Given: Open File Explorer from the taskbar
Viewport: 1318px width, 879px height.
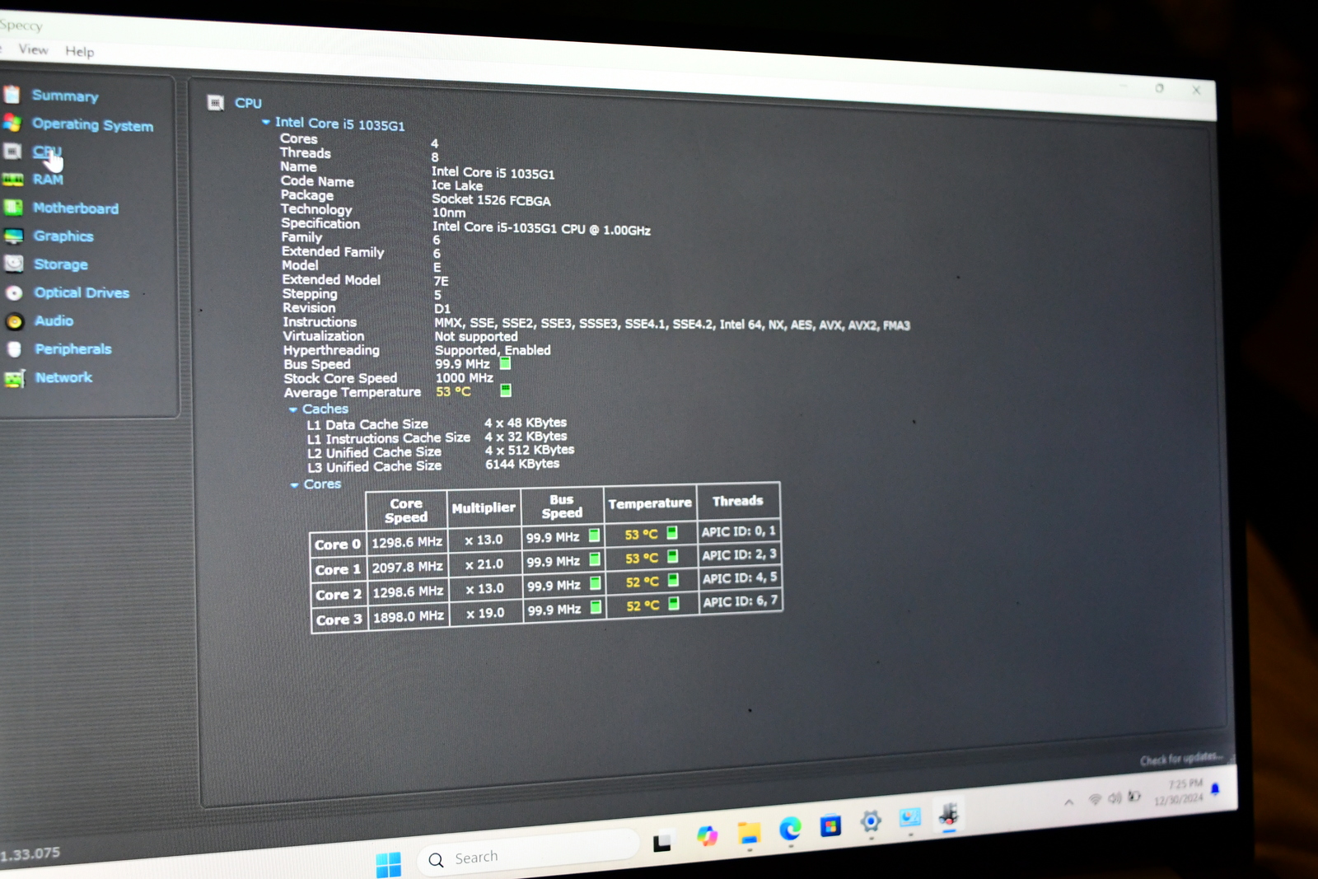Looking at the screenshot, I should click(749, 833).
